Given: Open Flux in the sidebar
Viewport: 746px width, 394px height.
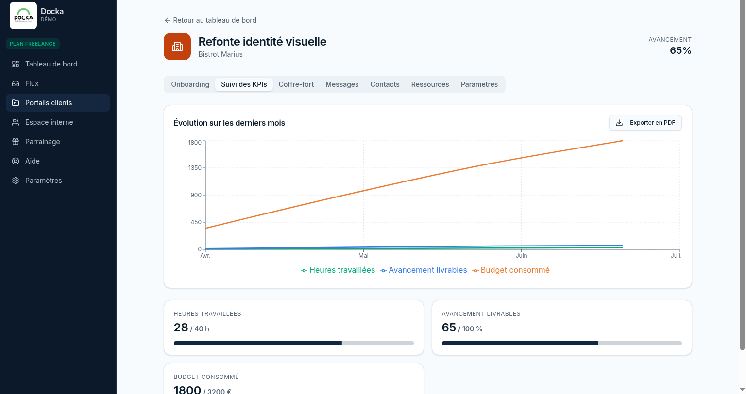Looking at the screenshot, I should (58, 83).
